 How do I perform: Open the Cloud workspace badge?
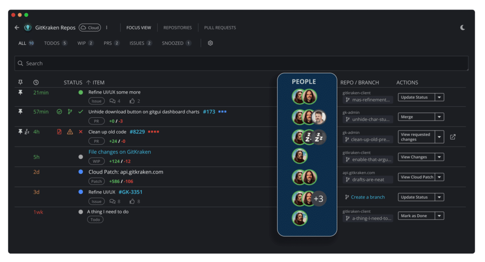click(x=90, y=27)
